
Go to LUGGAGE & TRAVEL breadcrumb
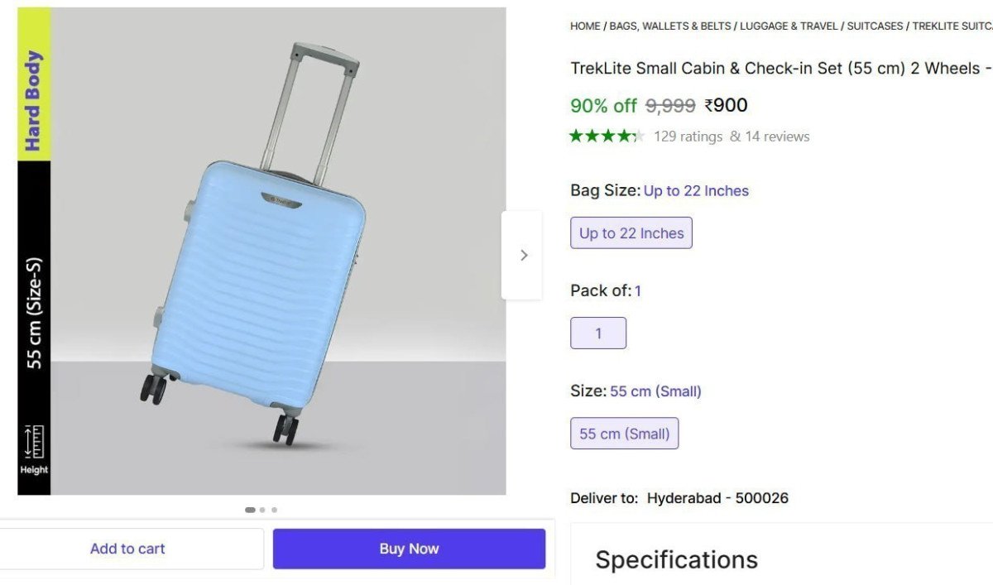789,26
